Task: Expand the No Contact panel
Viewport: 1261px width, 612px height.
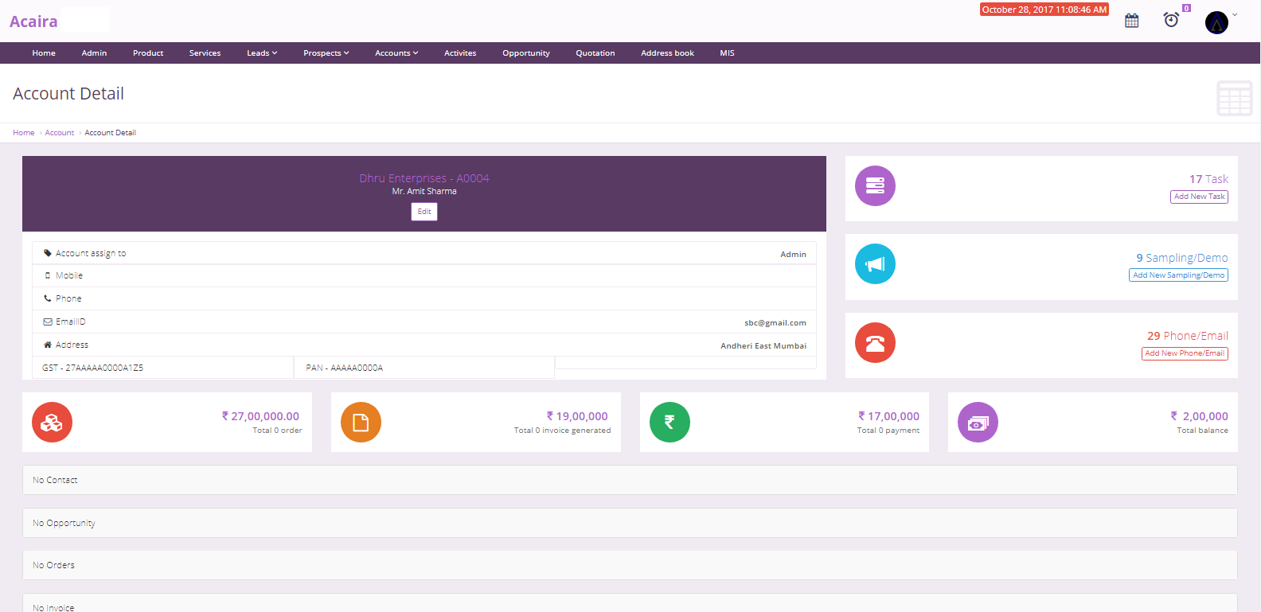Action: 629,480
